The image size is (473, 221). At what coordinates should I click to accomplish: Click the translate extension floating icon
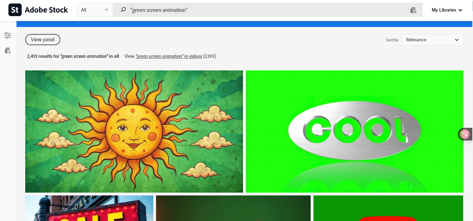(465, 134)
